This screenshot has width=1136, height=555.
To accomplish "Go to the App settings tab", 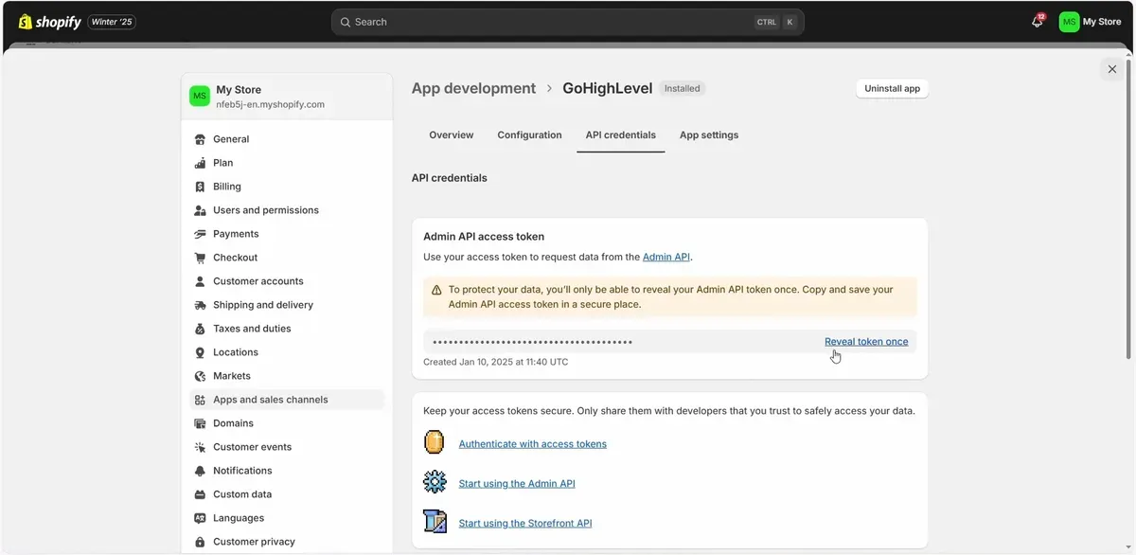I will point(709,135).
